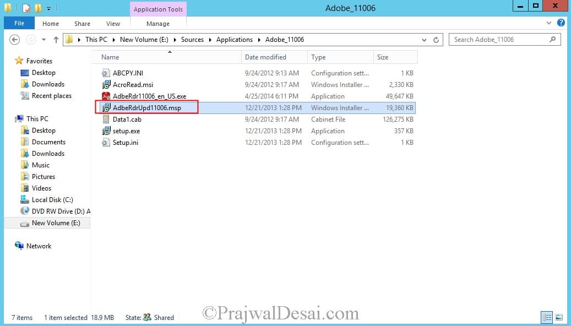Select AdbeRdr11006_en_US.exe file name

click(149, 96)
